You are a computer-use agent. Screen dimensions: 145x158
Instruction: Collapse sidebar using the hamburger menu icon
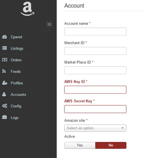49,24
